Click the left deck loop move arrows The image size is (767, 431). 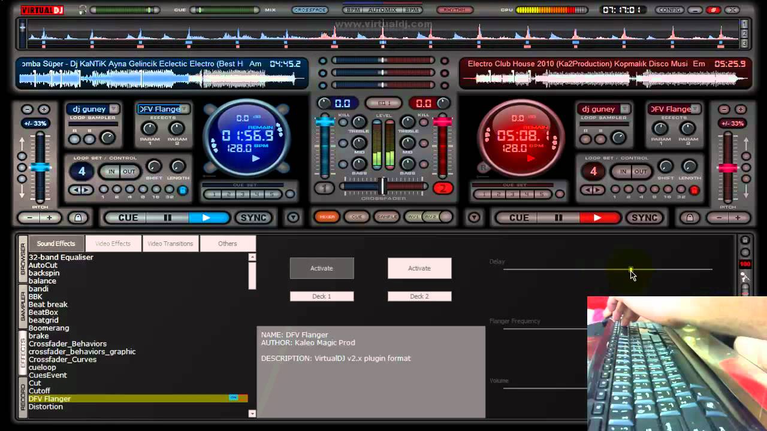pyautogui.click(x=80, y=190)
